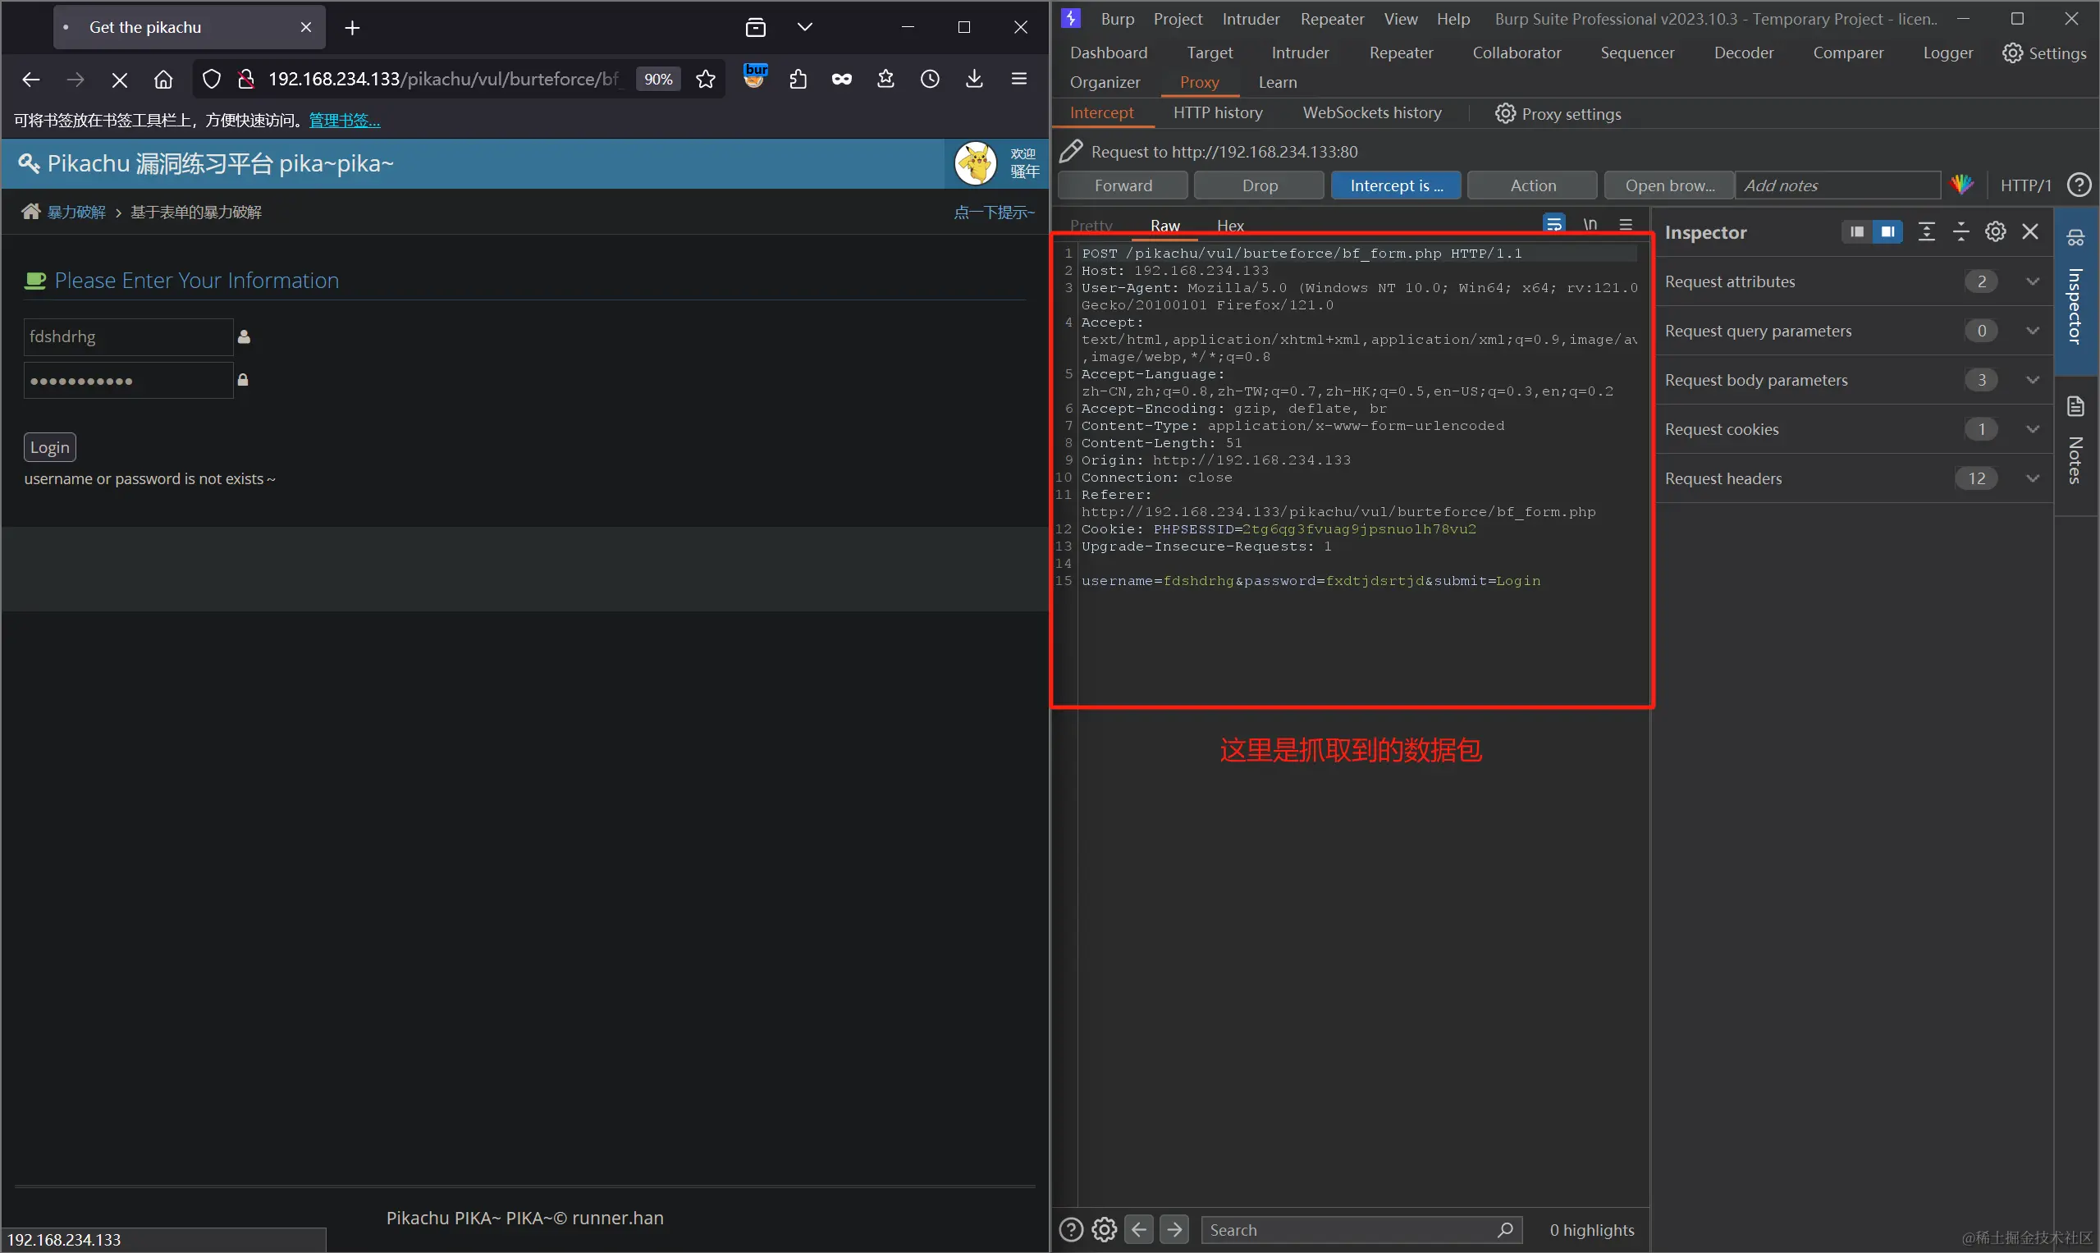Click the Burp extension icon in Firefox toolbar
The height and width of the screenshot is (1253, 2100).
point(755,76)
